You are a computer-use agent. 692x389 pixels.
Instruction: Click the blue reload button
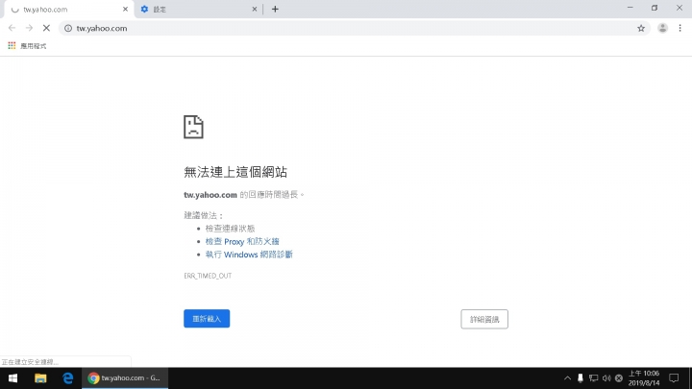207,319
